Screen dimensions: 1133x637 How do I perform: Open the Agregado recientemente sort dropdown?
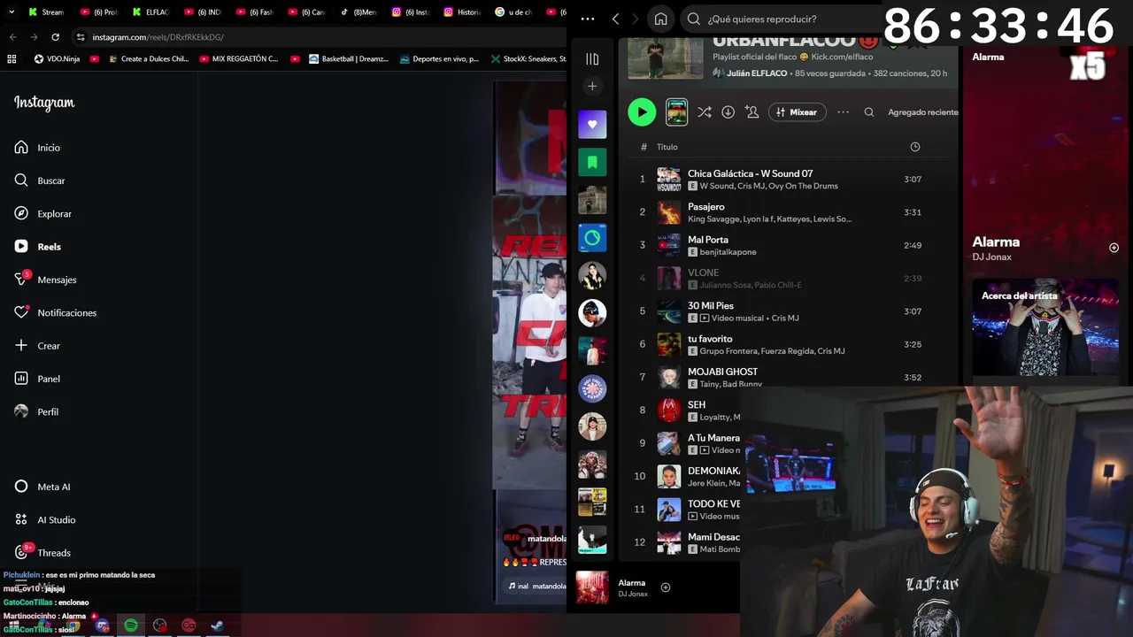pos(922,112)
